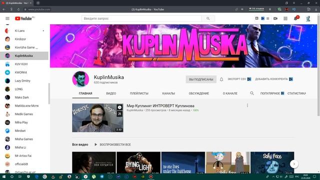This screenshot has width=320, height=180.
Task: Open the YouTube apps grid icon
Action: (x=285, y=18)
